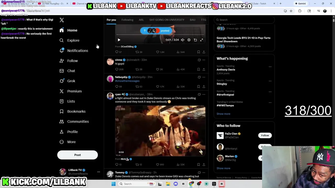335x188 pixels.
Task: Switch to the Following tab
Action: pos(127,20)
